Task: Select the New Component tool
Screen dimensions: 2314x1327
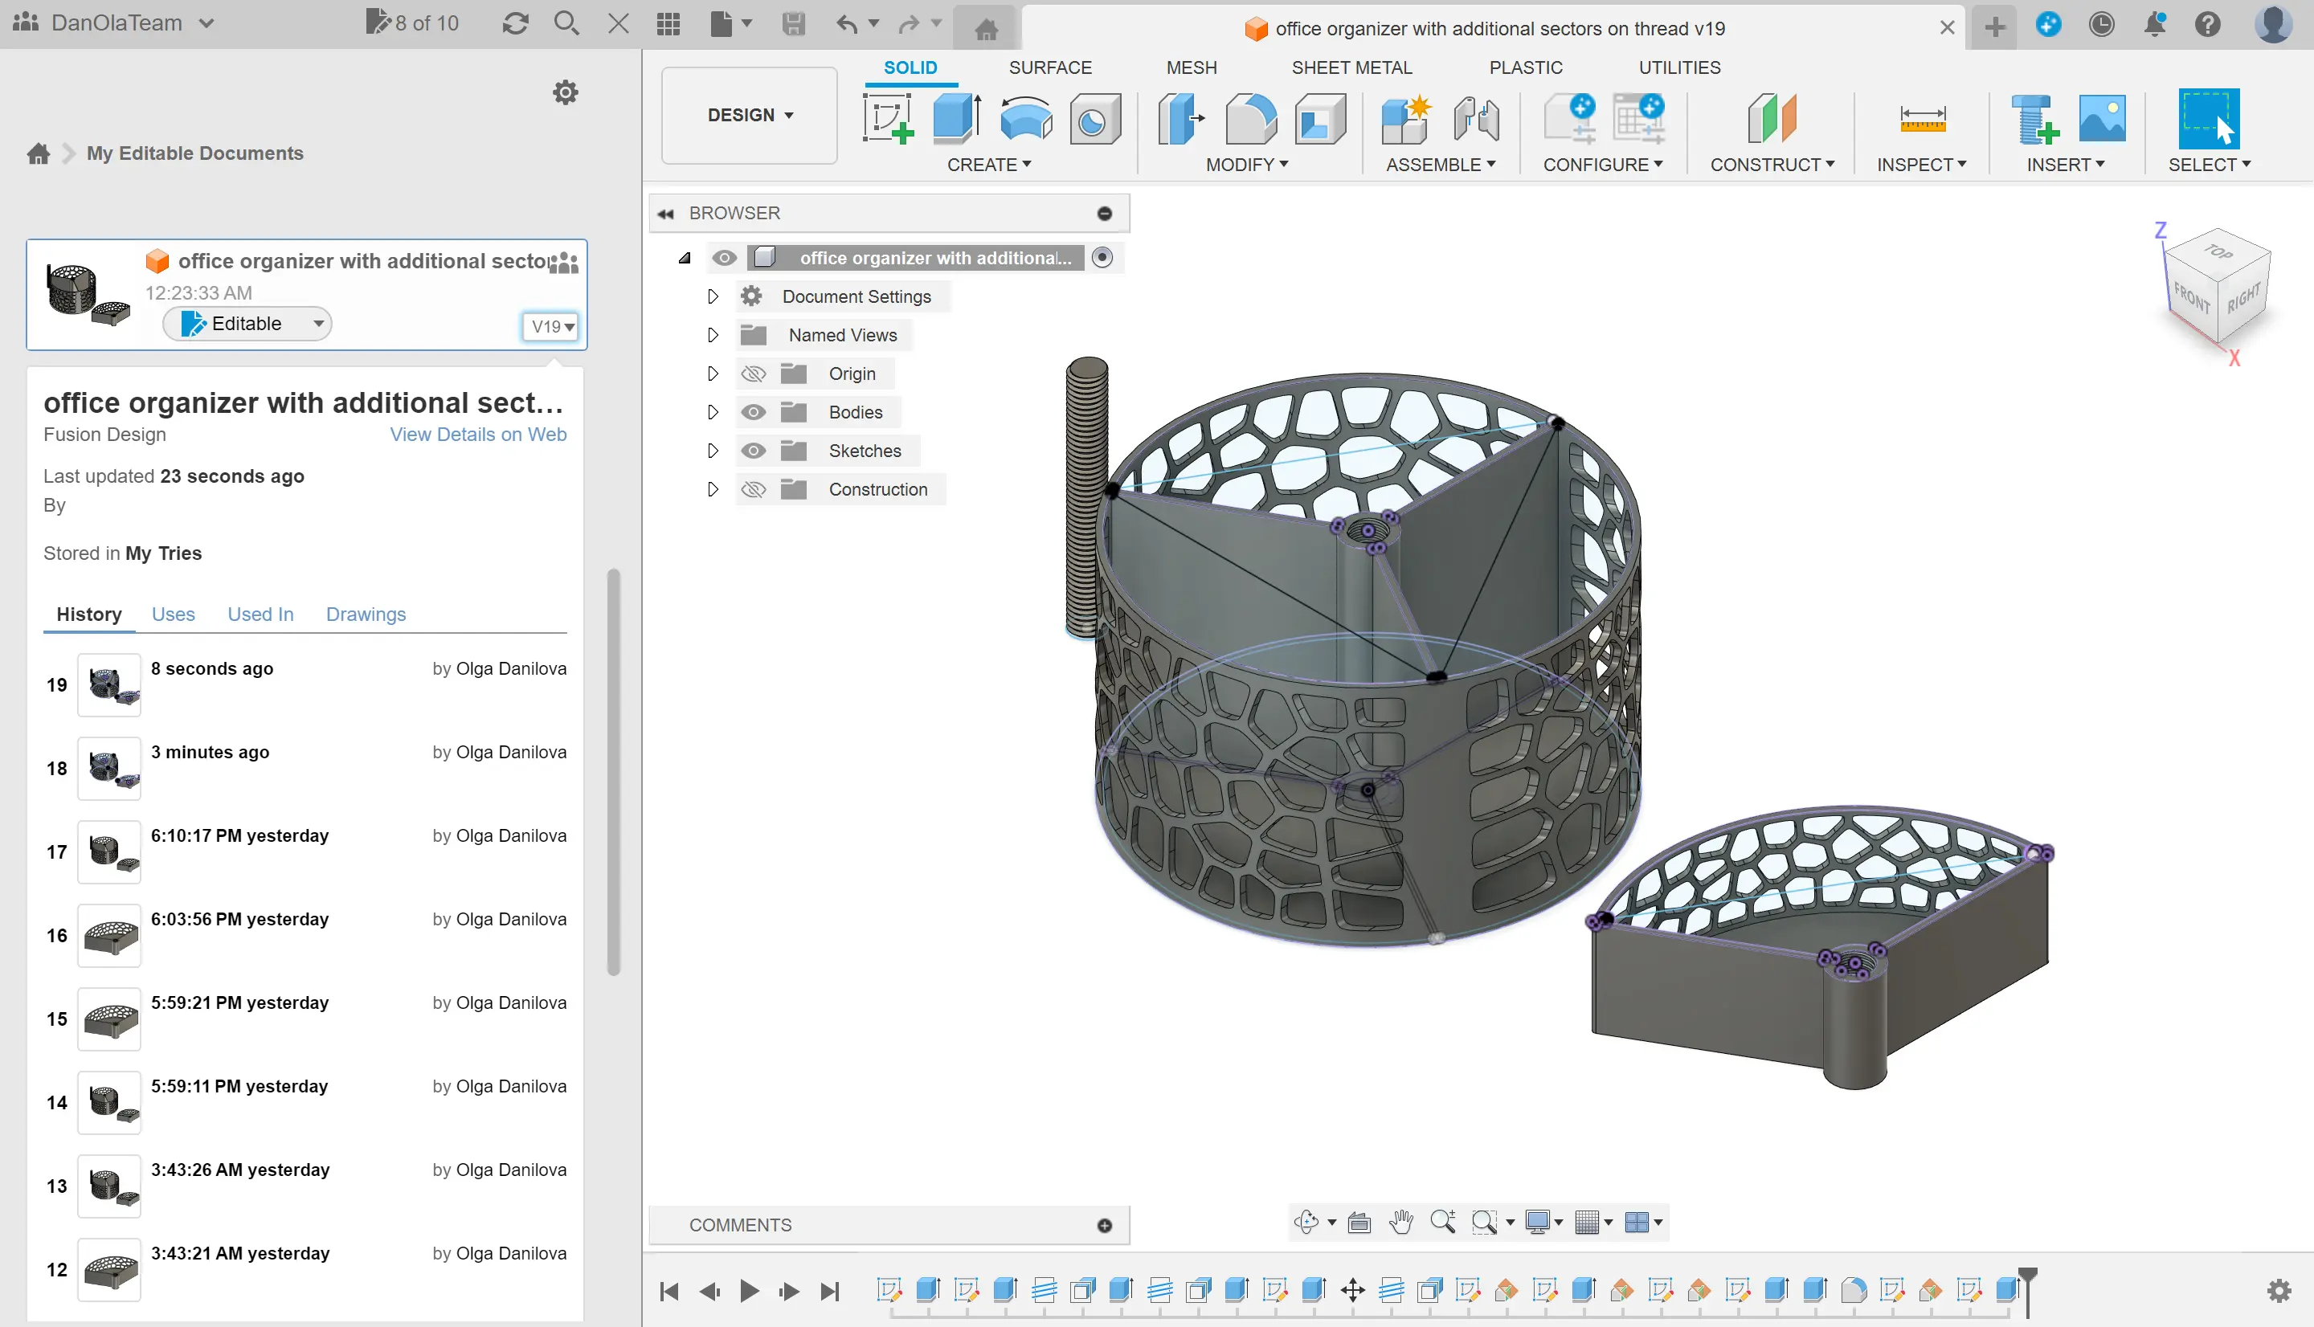Action: [1406, 119]
